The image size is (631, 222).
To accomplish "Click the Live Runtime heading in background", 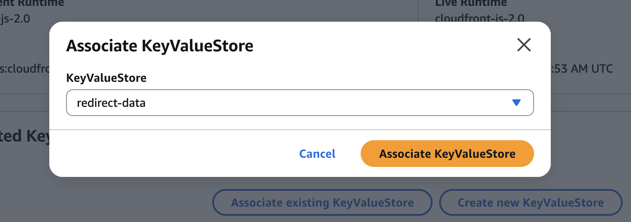I will (x=471, y=3).
